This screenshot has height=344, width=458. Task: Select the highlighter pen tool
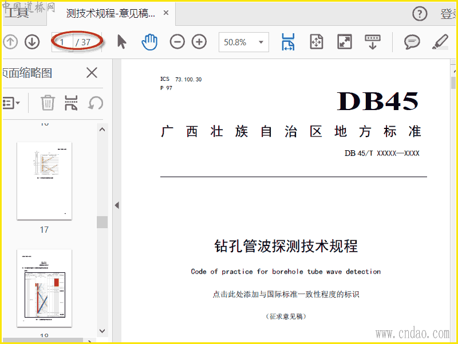coord(440,42)
